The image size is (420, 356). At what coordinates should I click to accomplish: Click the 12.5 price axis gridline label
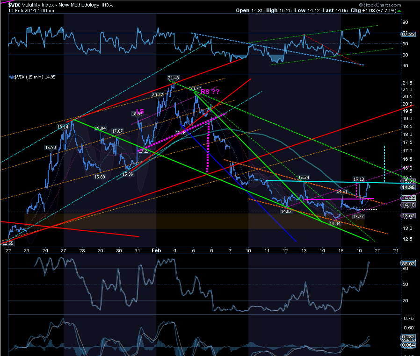407,239
